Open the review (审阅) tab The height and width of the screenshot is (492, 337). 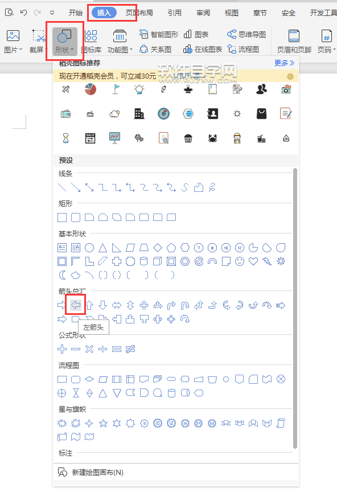tap(203, 13)
